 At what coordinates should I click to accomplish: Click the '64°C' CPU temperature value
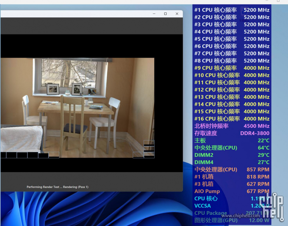click(263, 148)
